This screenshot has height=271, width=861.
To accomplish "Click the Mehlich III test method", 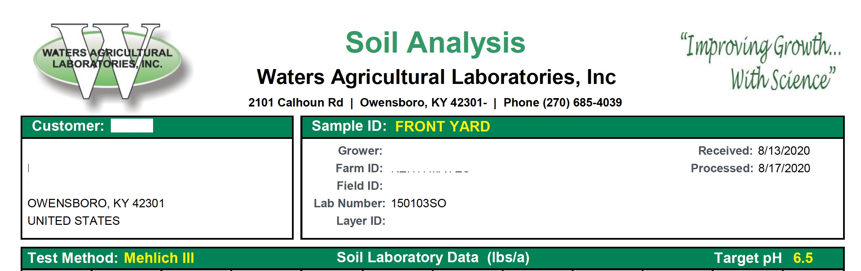I will tap(159, 258).
